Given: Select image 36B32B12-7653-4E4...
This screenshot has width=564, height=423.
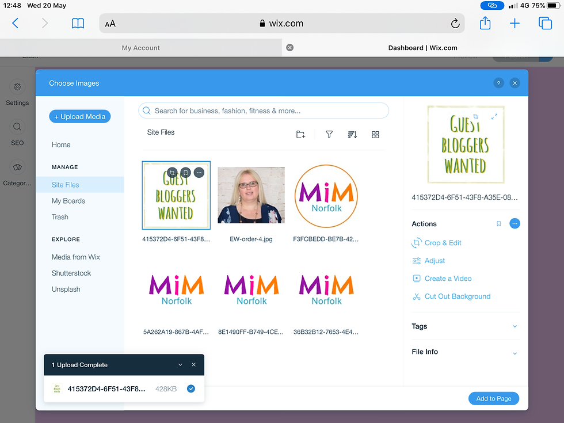Looking at the screenshot, I should point(326,289).
